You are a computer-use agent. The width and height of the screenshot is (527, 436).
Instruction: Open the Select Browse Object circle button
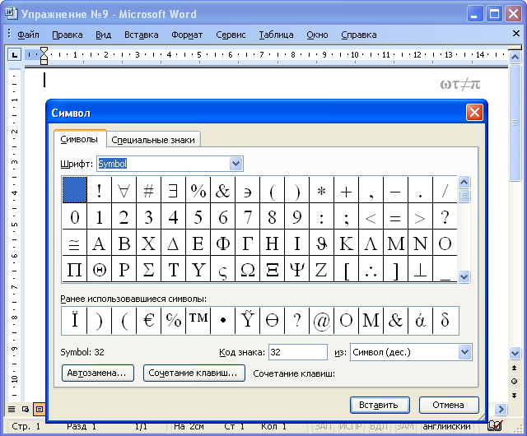click(x=514, y=381)
